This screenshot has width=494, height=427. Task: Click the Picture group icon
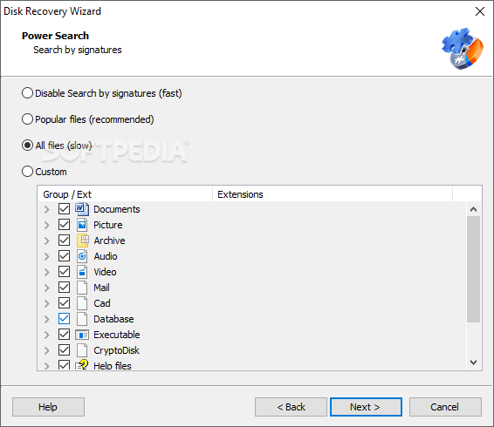click(x=82, y=225)
